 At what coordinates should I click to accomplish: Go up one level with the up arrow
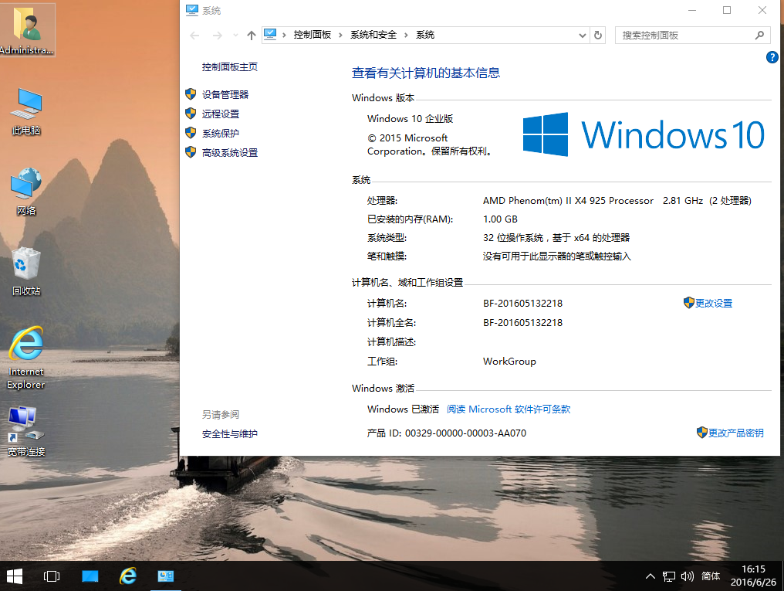click(252, 35)
